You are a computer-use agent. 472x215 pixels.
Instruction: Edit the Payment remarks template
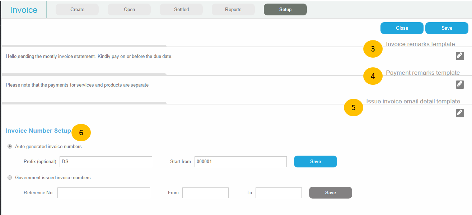460,84
